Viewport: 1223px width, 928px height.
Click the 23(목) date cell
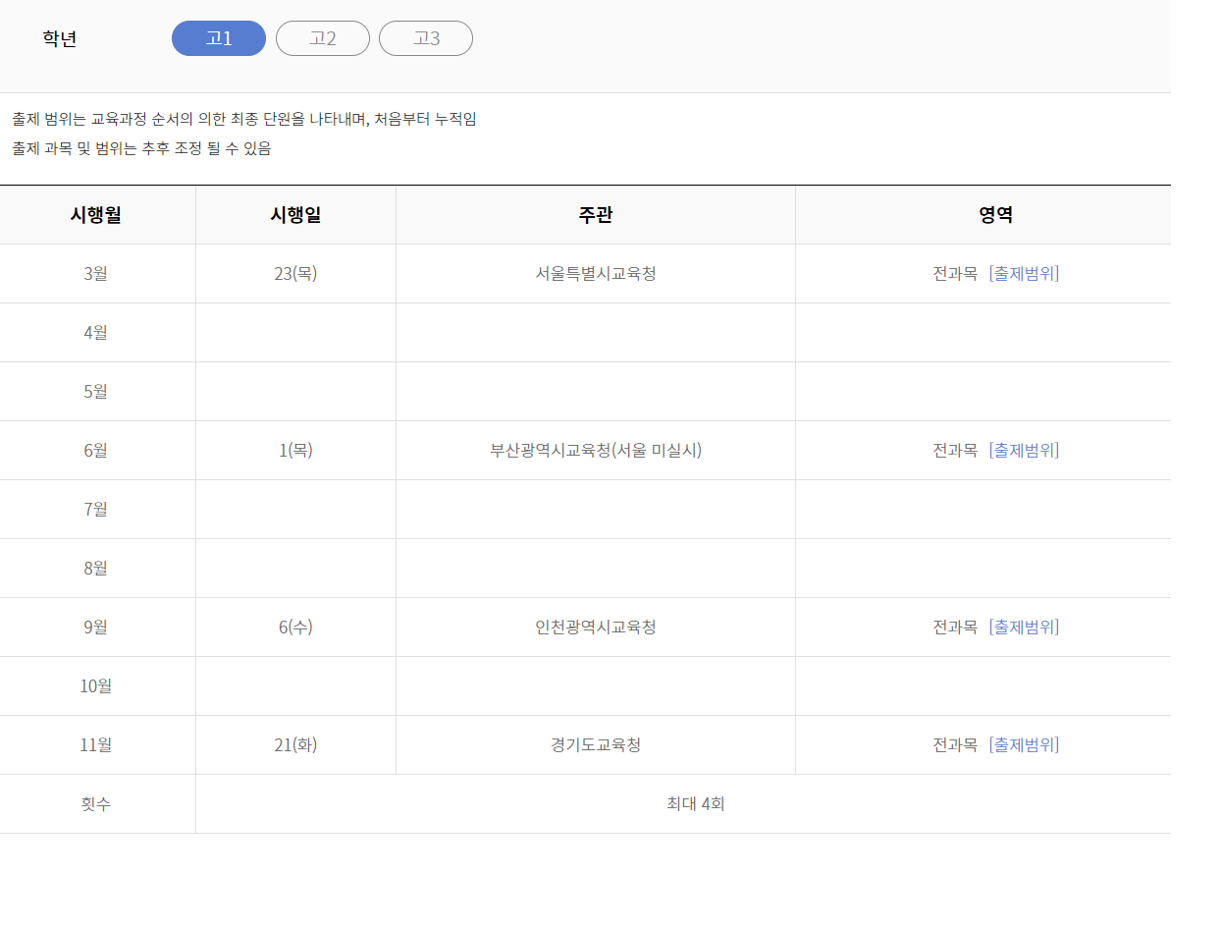(295, 274)
